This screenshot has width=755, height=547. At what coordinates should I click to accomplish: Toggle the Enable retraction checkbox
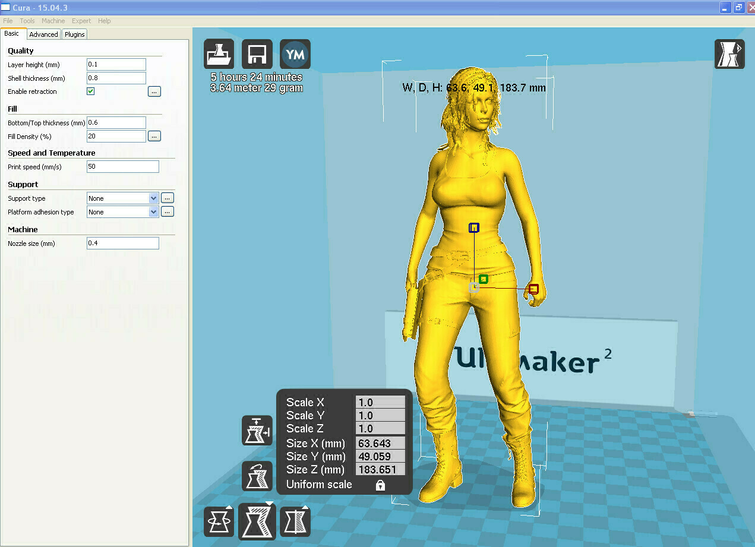(x=91, y=91)
